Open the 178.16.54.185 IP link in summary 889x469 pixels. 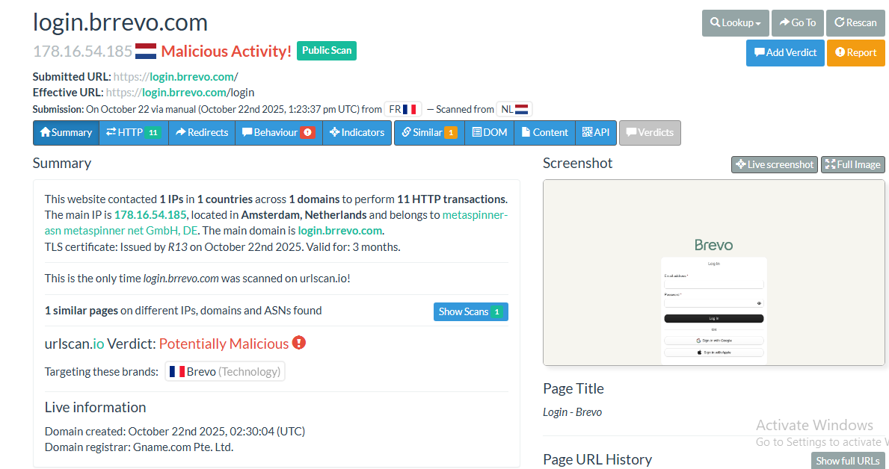[150, 215]
